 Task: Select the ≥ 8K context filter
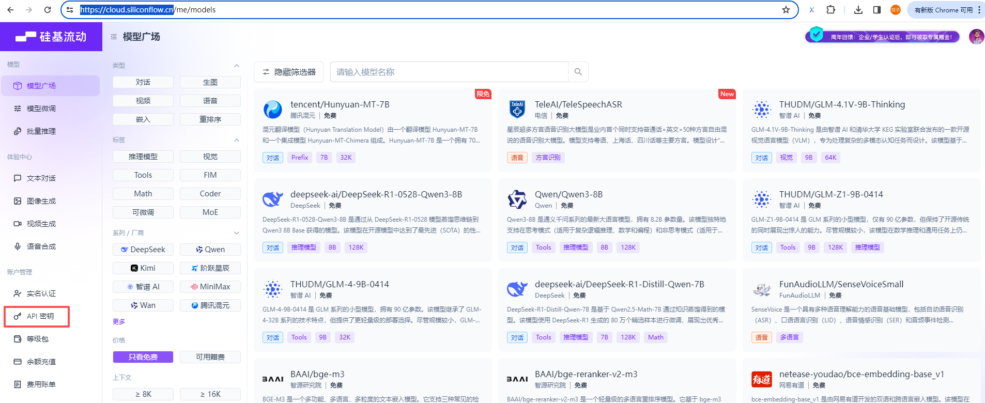point(143,394)
